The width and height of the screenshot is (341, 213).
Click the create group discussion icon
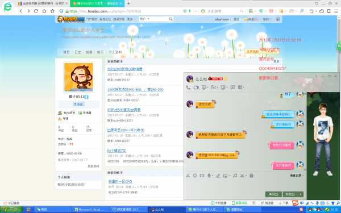coord(232,87)
